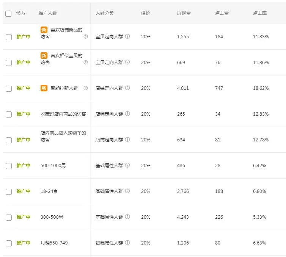Open the 收藏过店内商品的访客 audience name
The width and height of the screenshot is (286, 257).
tap(63, 114)
